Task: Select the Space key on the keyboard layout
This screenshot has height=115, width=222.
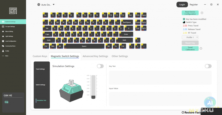Action: (84, 46)
